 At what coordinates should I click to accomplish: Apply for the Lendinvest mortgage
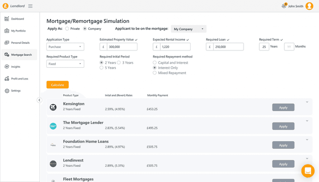283,164
